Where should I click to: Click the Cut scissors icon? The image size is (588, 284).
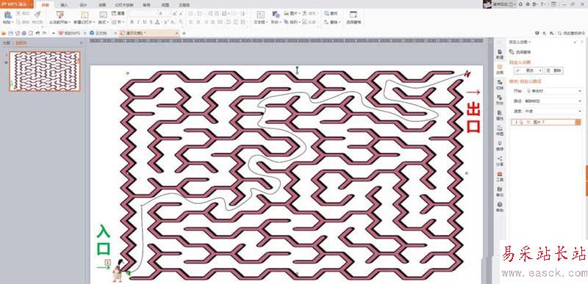pos(18,13)
